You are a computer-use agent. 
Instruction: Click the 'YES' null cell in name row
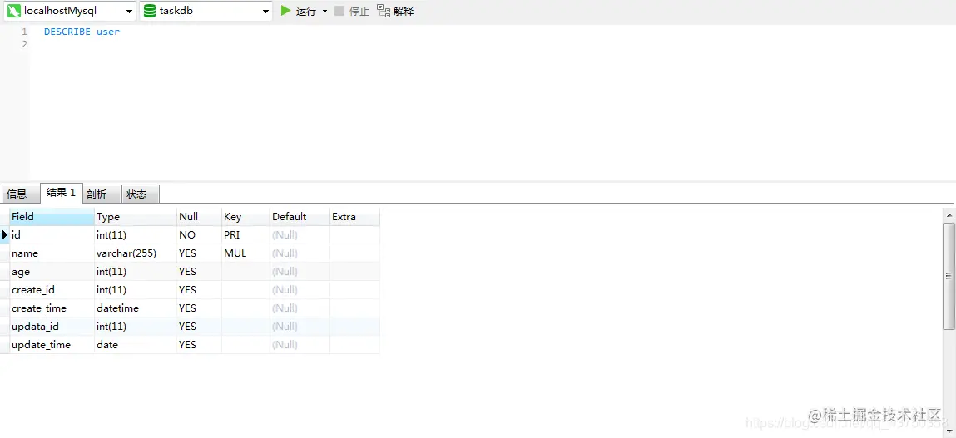(x=199, y=253)
